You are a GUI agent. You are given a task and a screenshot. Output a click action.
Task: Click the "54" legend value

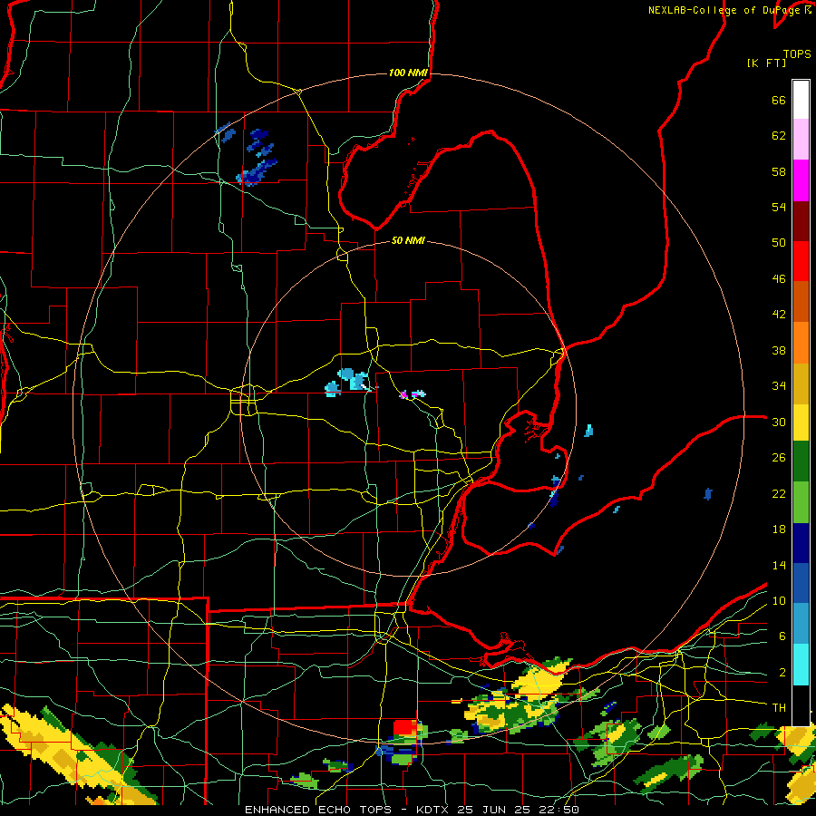(779, 207)
